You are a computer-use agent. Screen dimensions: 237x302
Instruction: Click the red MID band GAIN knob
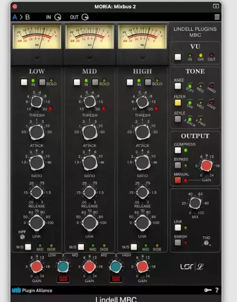[x=89, y=267]
